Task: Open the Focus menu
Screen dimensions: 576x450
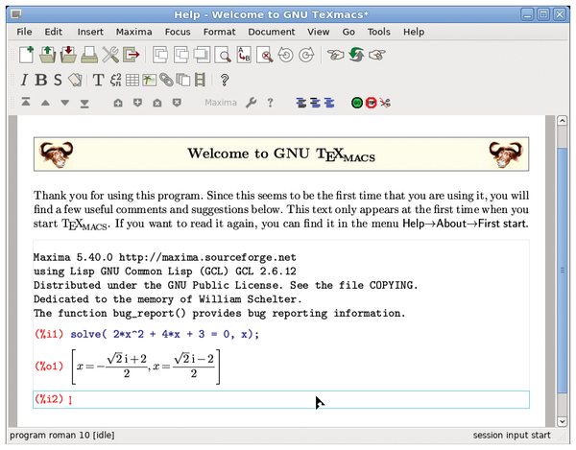Action: click(x=178, y=32)
